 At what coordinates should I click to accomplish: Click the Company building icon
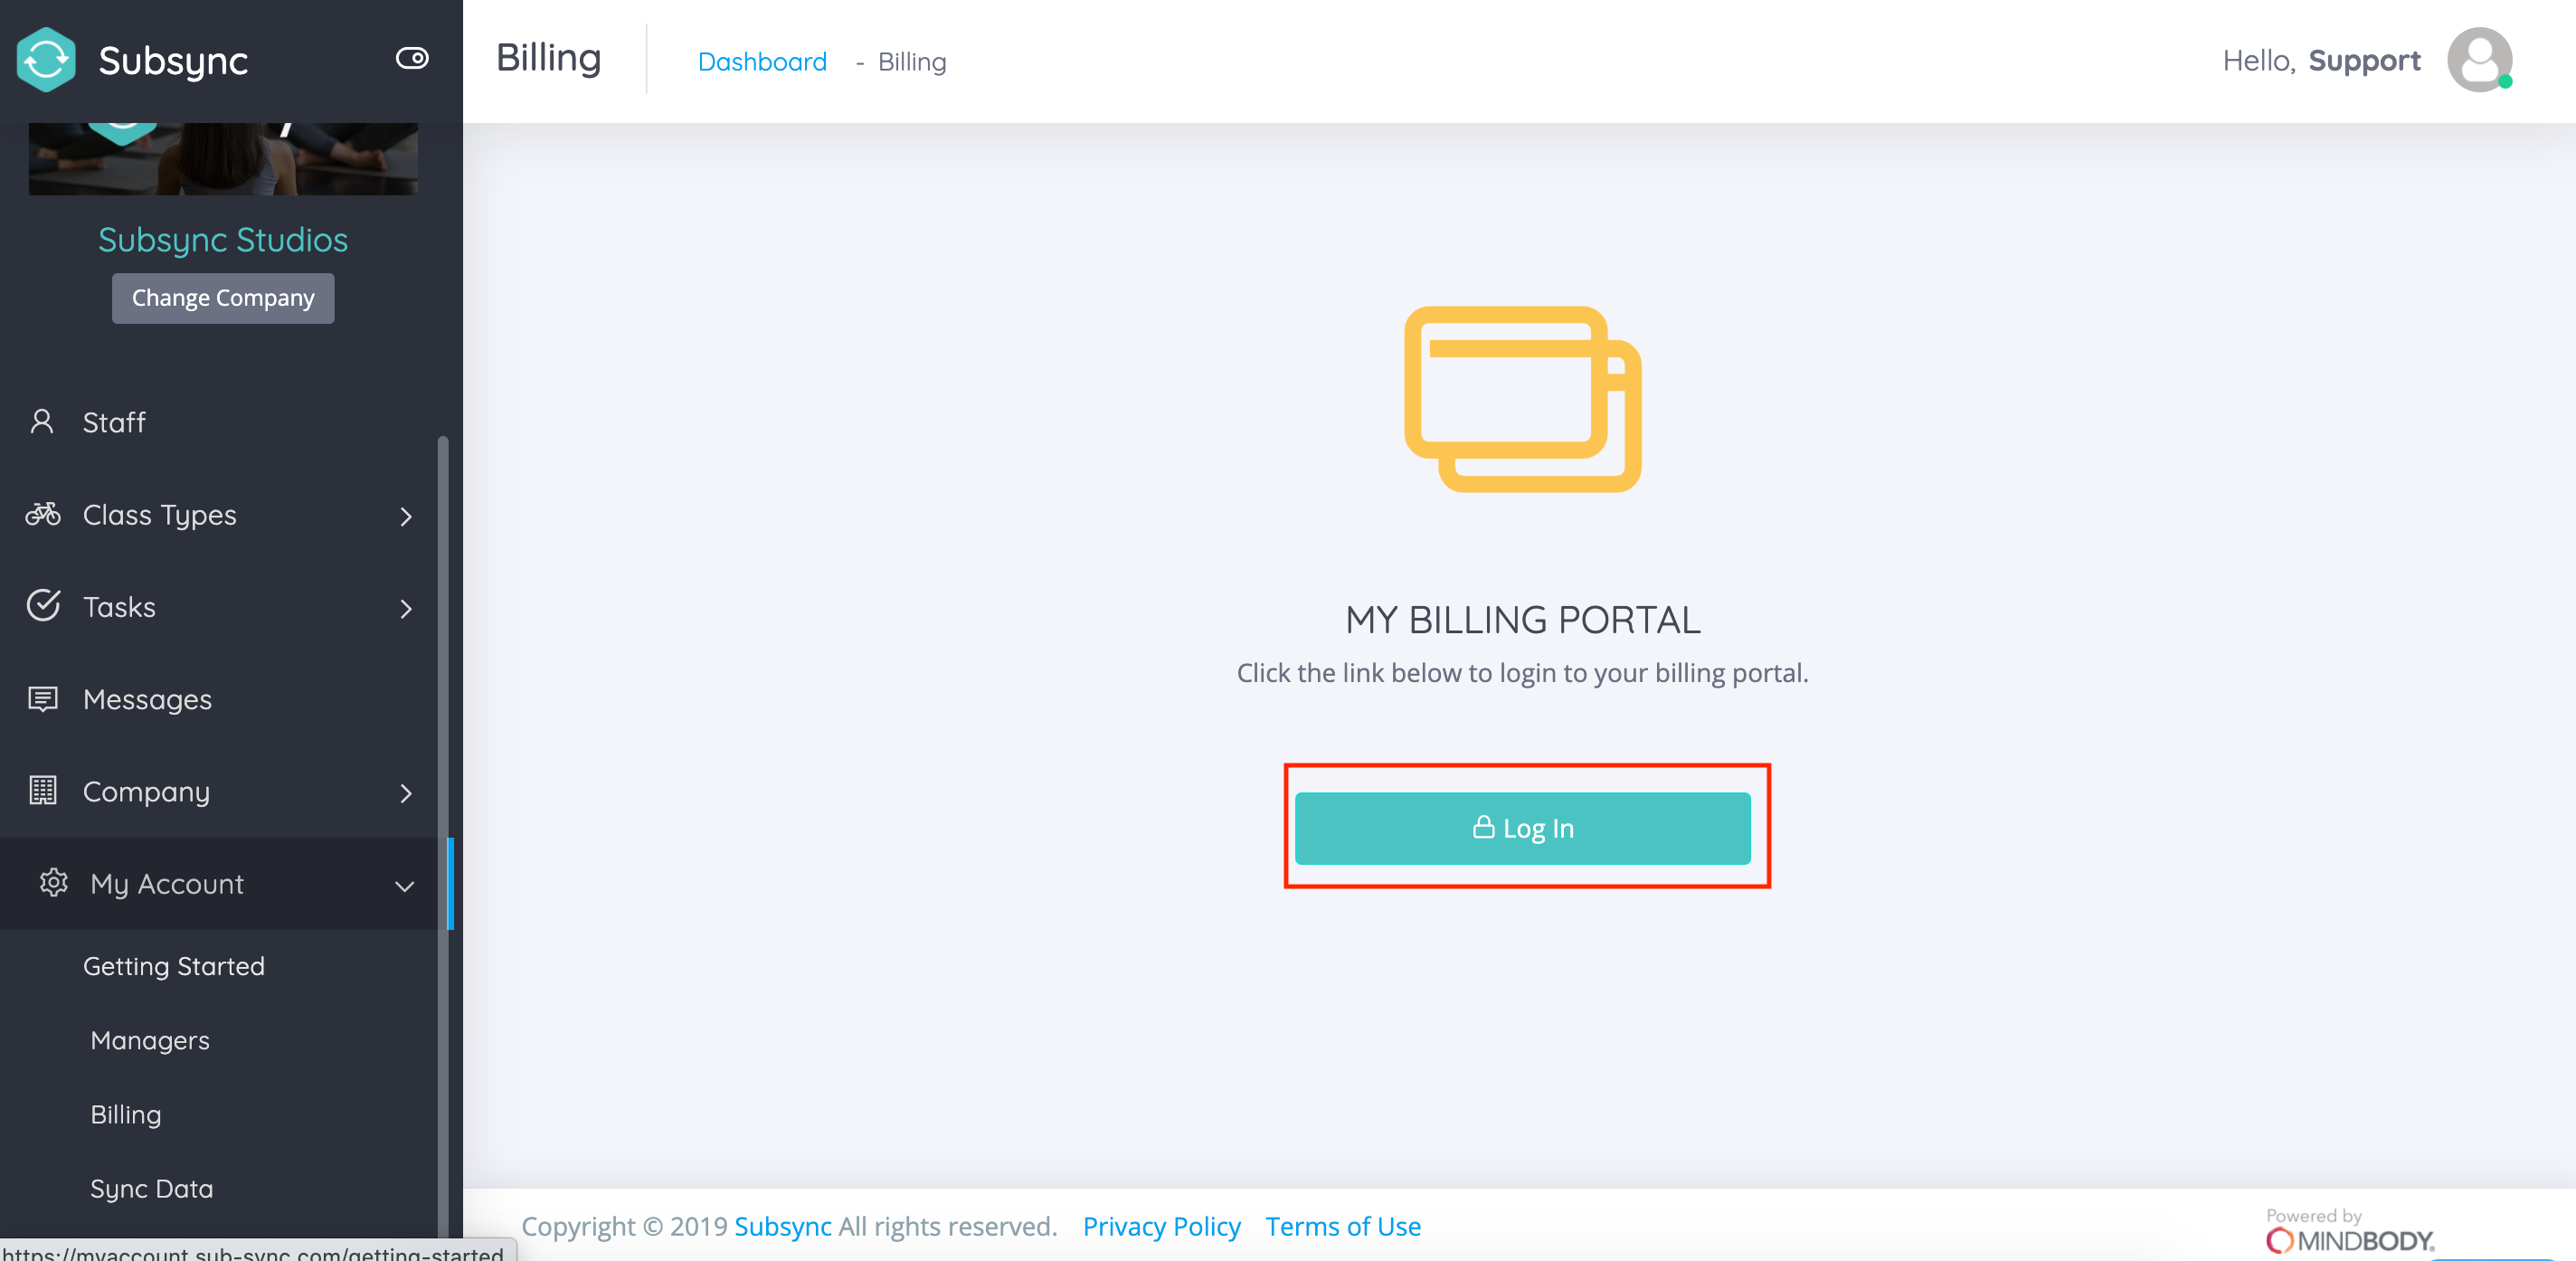(42, 790)
